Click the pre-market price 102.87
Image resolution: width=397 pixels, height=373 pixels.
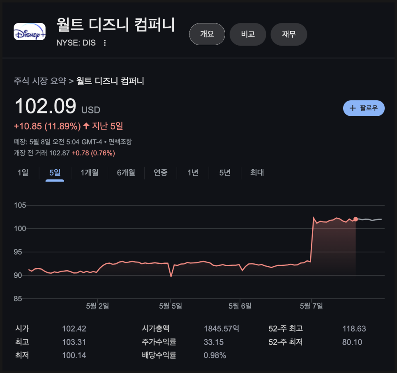point(59,153)
